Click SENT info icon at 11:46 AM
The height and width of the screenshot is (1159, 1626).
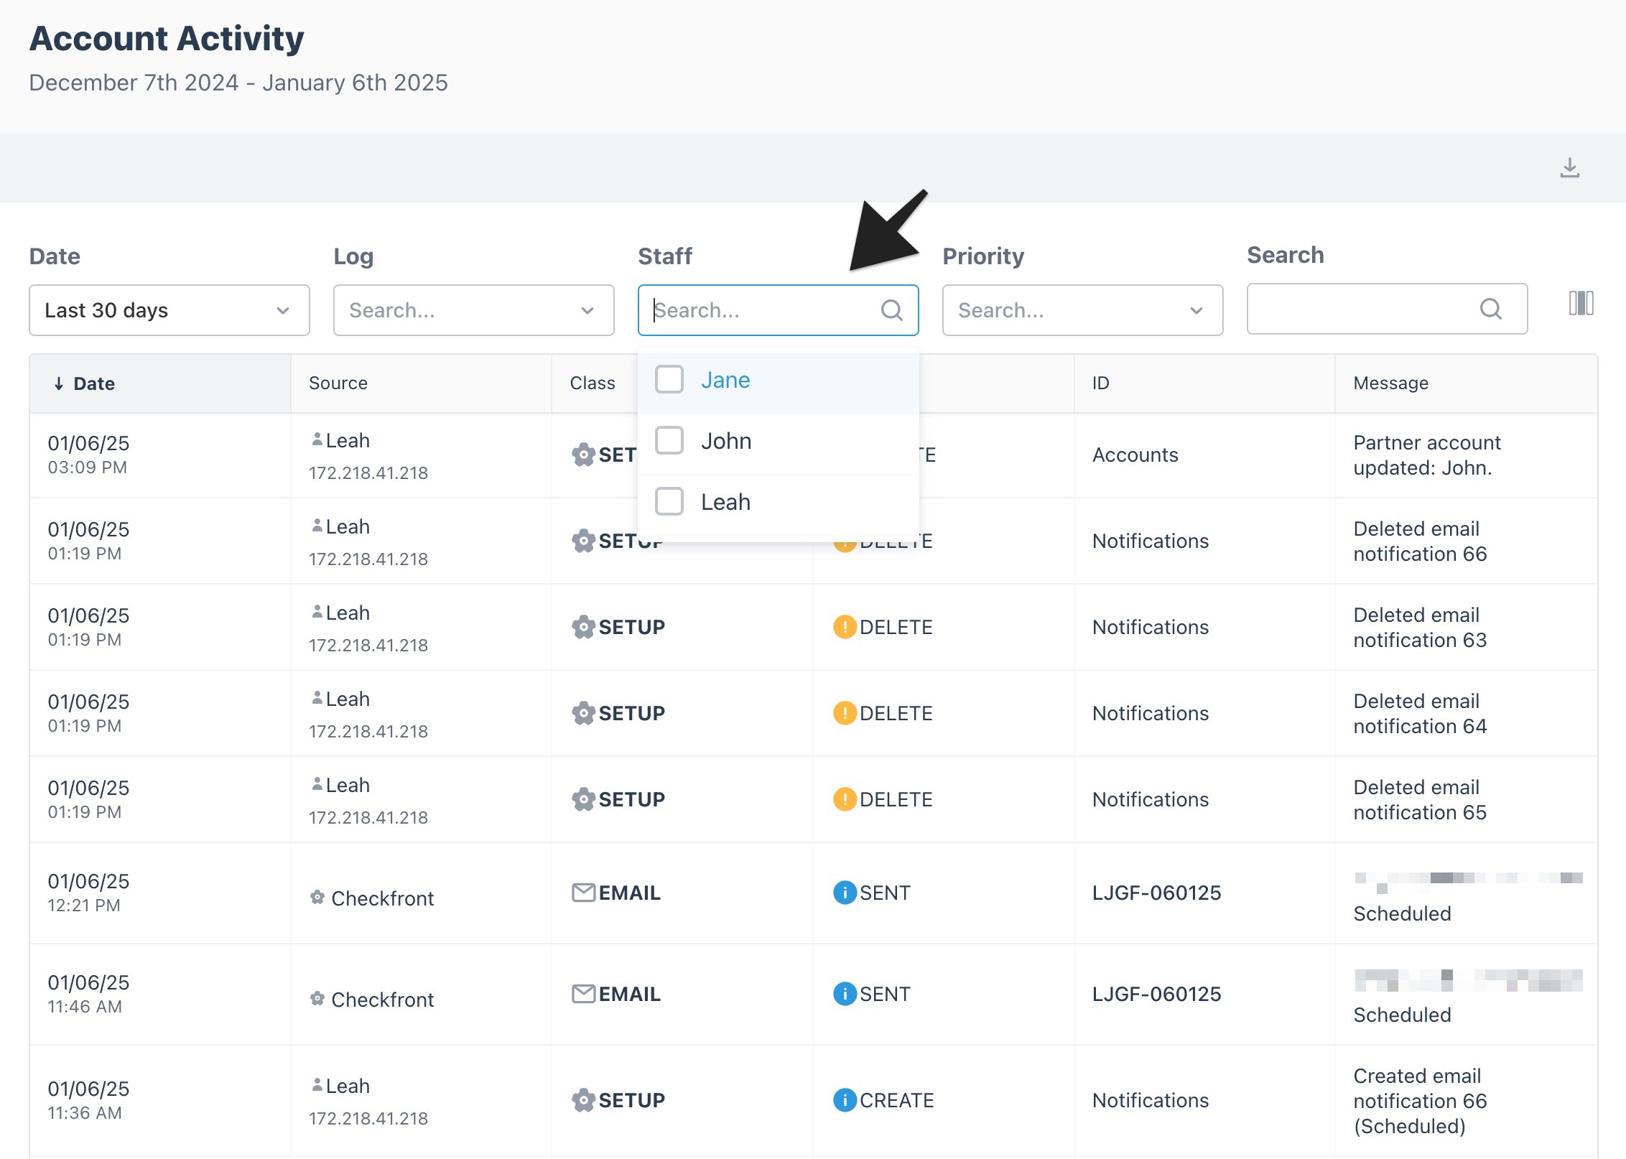(x=845, y=994)
